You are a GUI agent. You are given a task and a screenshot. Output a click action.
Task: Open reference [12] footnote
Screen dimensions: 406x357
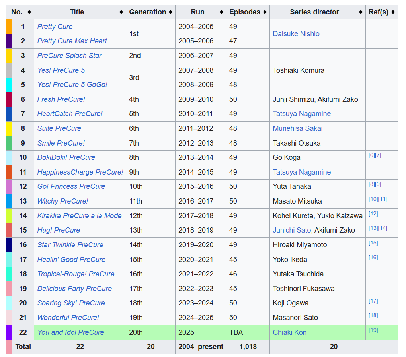373,214
